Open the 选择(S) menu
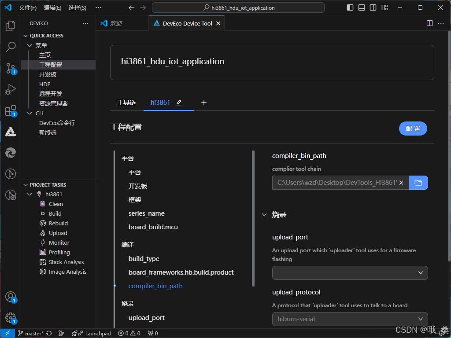The height and width of the screenshot is (338, 451). 78,8
